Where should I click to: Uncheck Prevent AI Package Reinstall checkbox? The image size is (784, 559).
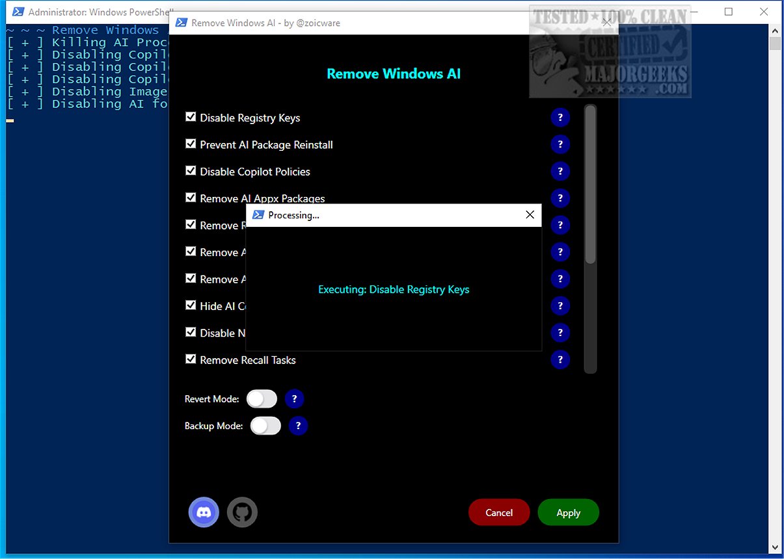point(191,144)
